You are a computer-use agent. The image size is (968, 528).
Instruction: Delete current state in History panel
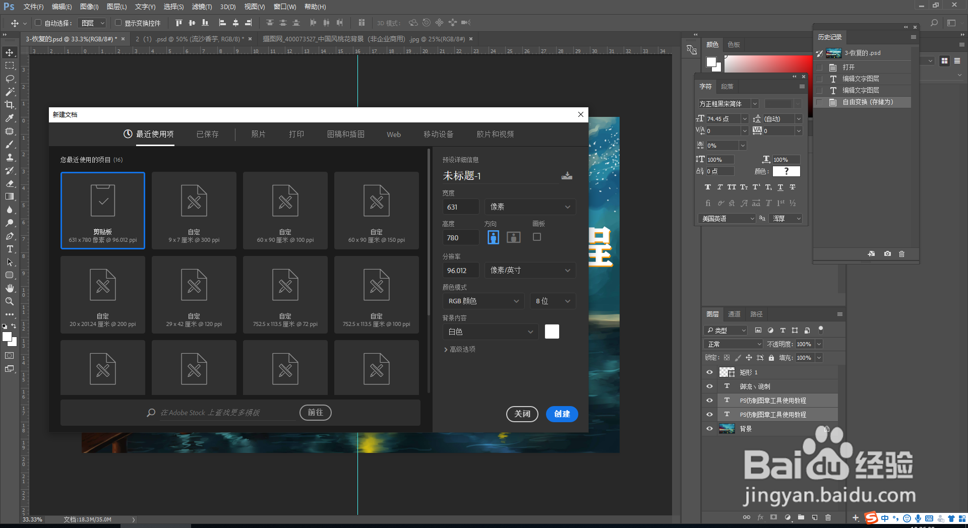click(x=902, y=254)
